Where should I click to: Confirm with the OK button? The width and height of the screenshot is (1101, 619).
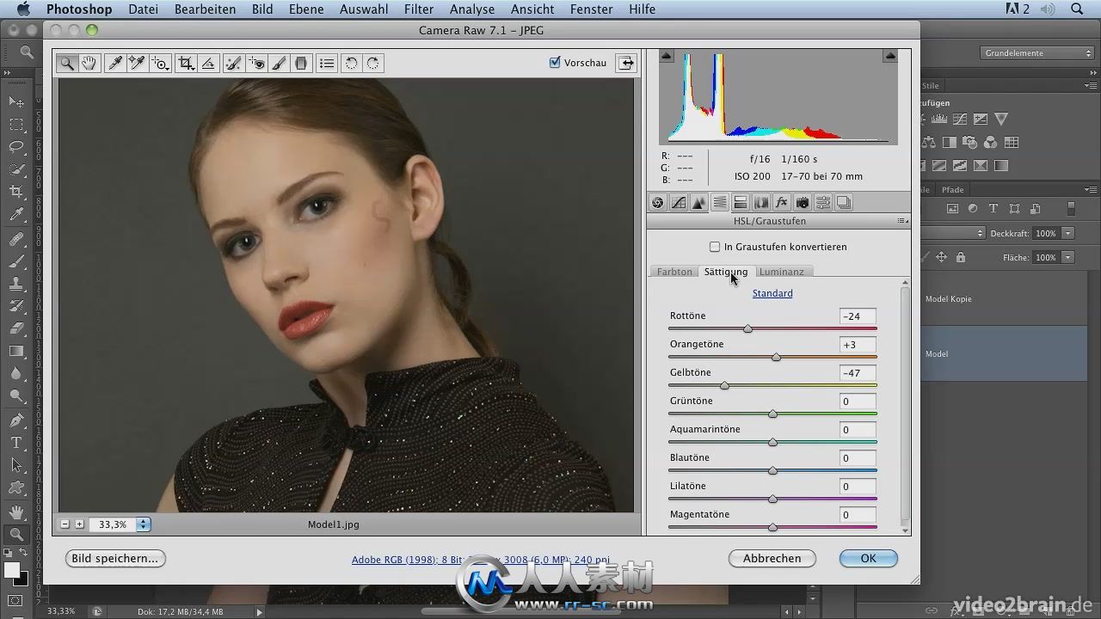pos(869,558)
